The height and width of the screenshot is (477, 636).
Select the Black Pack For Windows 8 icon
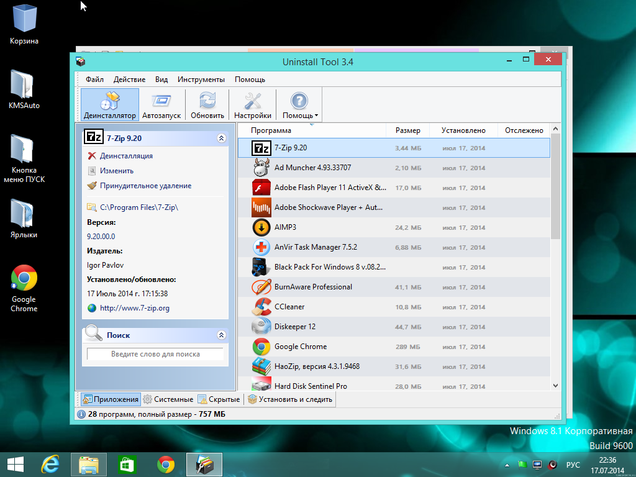260,267
